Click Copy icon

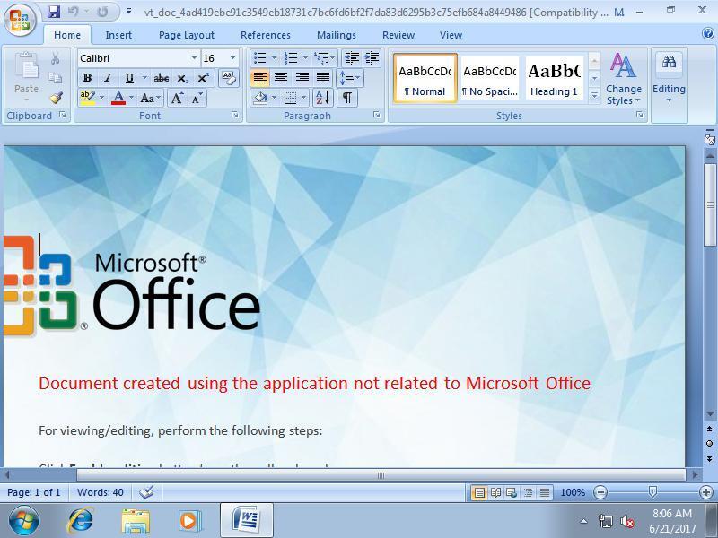click(56, 78)
